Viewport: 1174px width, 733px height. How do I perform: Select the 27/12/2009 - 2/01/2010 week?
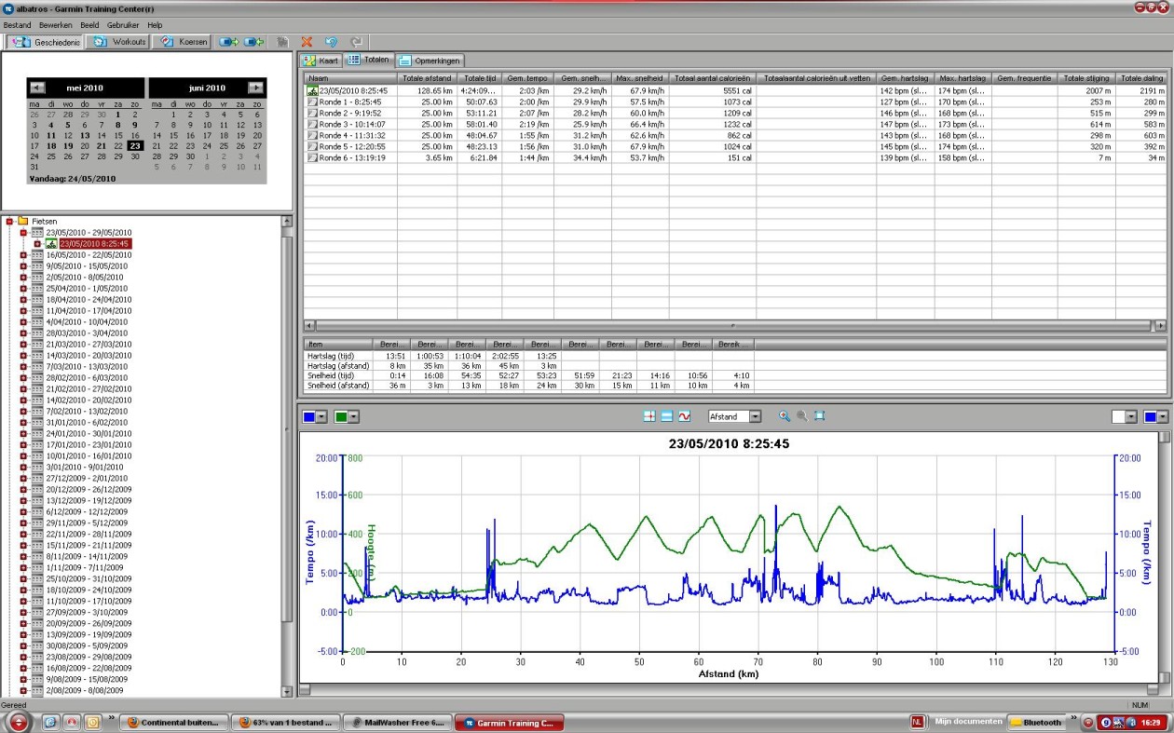(x=89, y=479)
